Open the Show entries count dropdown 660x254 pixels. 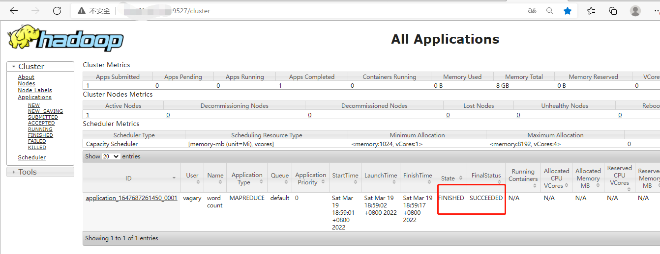pyautogui.click(x=111, y=156)
